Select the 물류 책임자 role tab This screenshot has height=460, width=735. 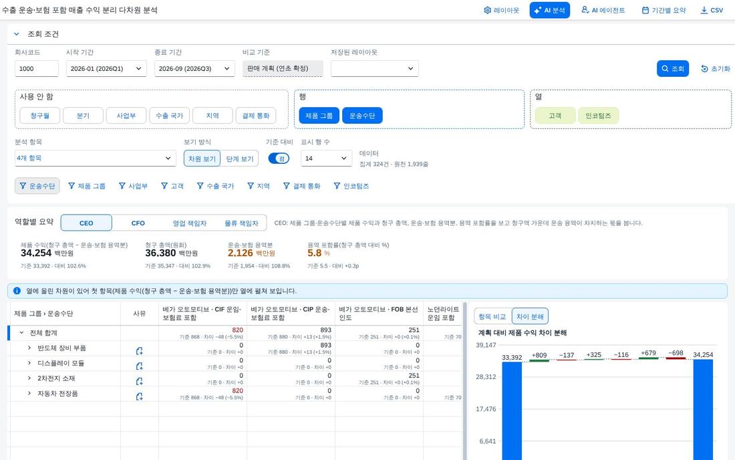tap(241, 223)
